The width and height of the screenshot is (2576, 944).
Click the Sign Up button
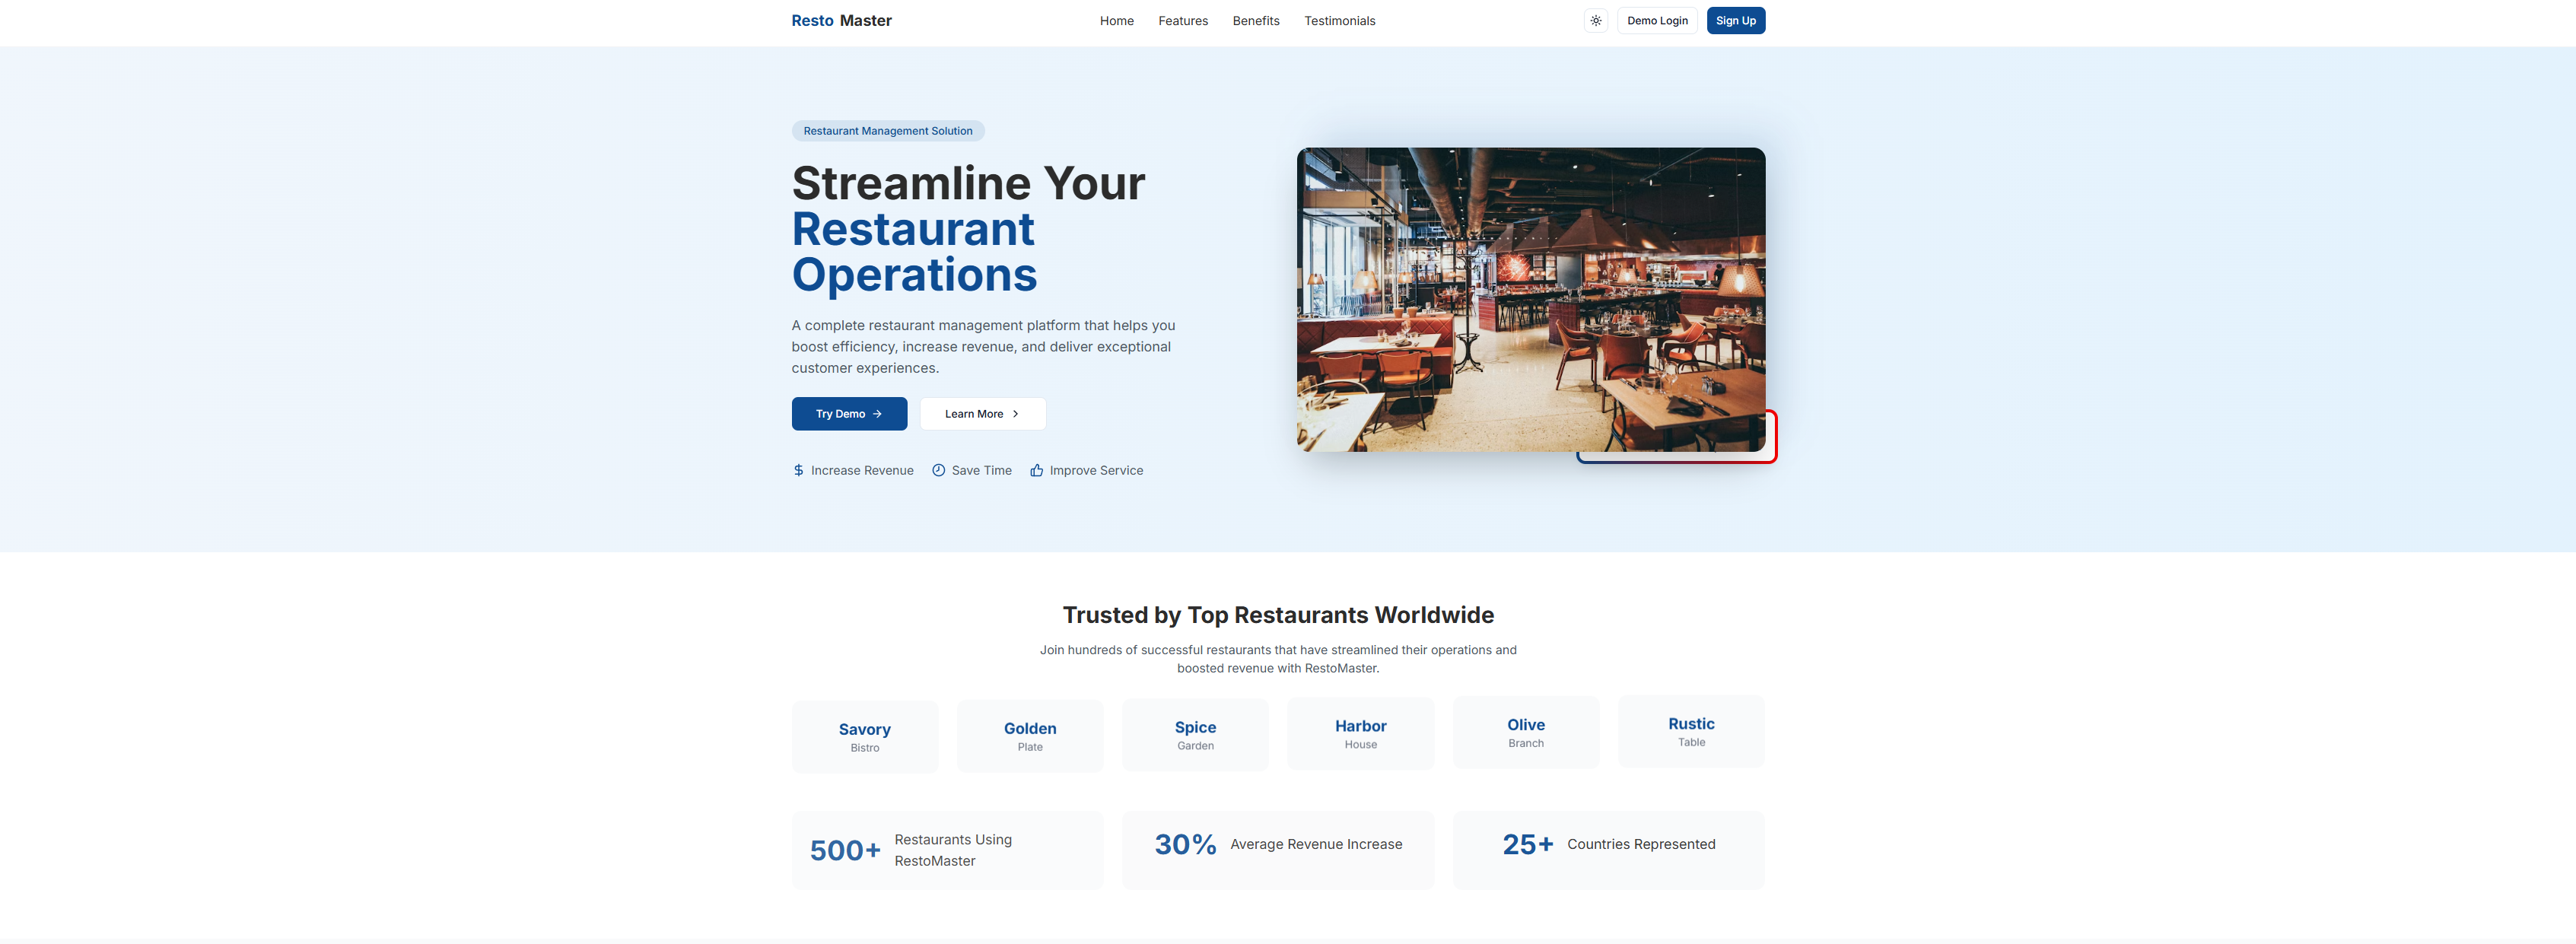coord(1735,21)
